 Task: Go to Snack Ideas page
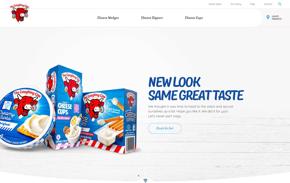(x=215, y=4)
